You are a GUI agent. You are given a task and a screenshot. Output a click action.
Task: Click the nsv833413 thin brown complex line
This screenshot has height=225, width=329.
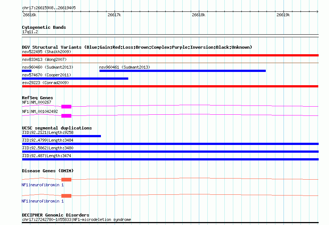[170, 63]
